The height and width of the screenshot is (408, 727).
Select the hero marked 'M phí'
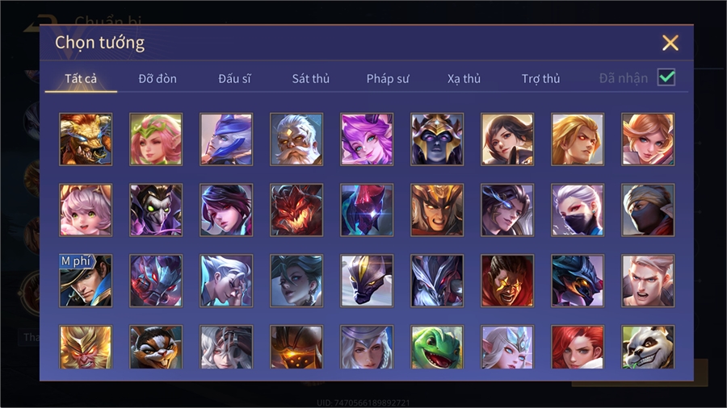click(x=86, y=281)
